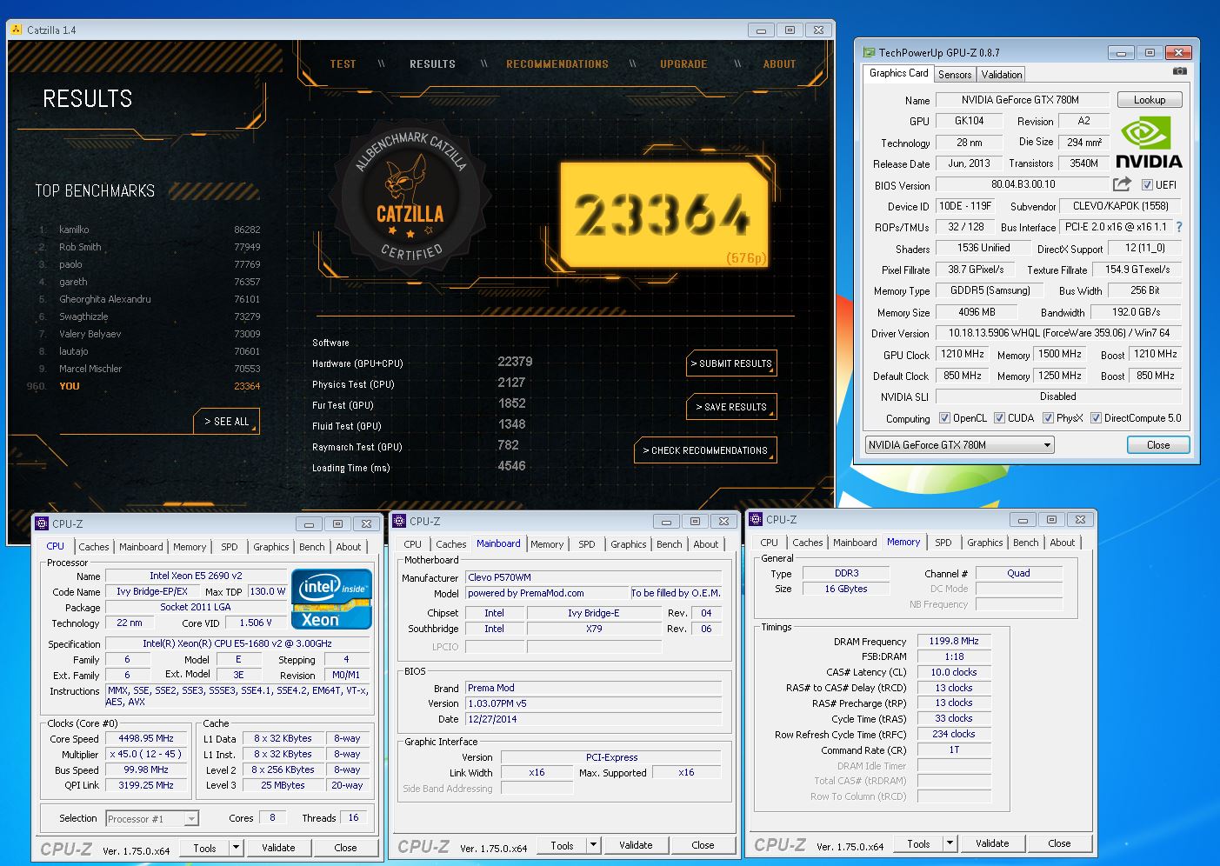Click Validate in CPU-Z CPU window
The width and height of the screenshot is (1220, 866).
coord(278,848)
